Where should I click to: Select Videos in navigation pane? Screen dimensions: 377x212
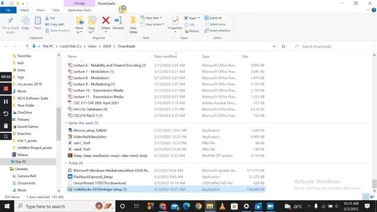tap(22, 155)
